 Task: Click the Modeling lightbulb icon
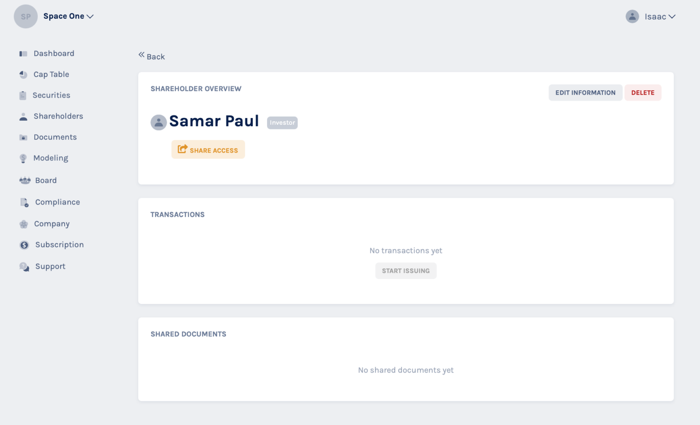pos(23,159)
